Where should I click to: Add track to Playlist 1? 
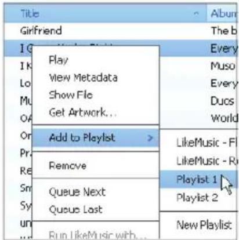coord(199,179)
